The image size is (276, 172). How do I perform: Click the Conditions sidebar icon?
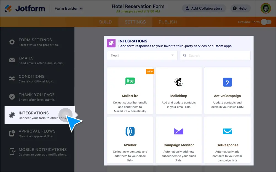(12, 78)
